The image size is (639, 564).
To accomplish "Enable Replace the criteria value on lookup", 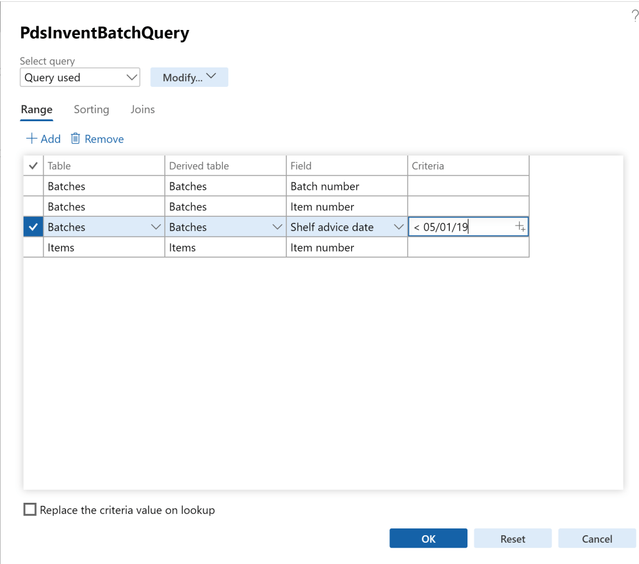I will [30, 510].
